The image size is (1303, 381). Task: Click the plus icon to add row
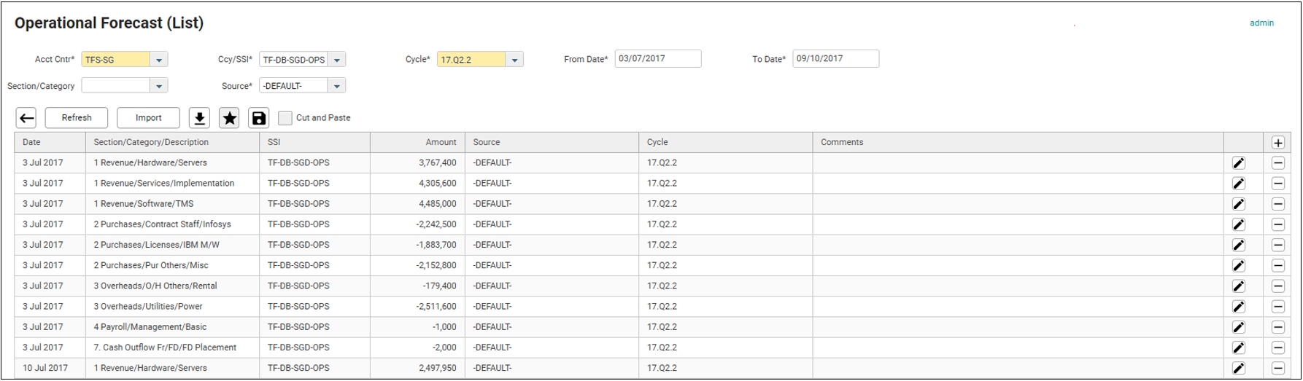[x=1277, y=143]
